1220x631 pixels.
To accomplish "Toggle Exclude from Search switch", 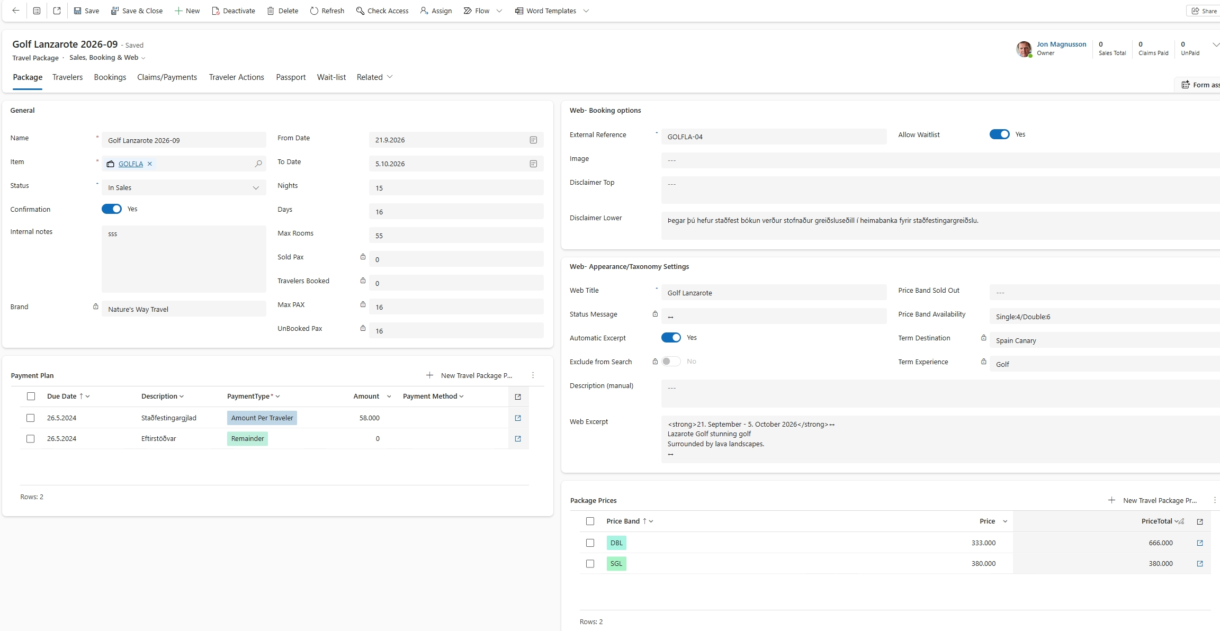I will (x=671, y=362).
